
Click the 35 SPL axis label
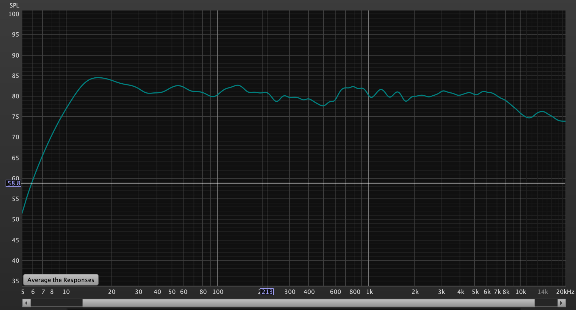coord(15,281)
